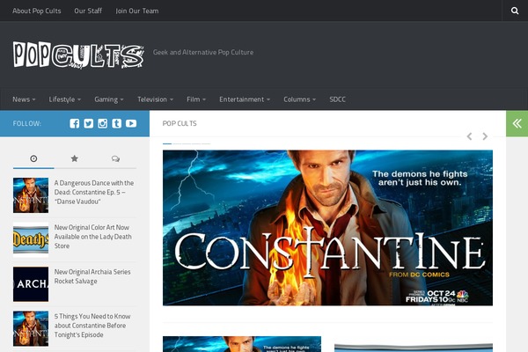Expand the Film dropdown menu
The width and height of the screenshot is (528, 352).
tap(196, 99)
